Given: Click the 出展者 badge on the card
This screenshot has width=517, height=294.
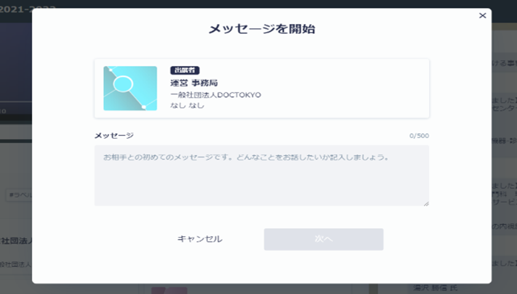Looking at the screenshot, I should tap(185, 70).
